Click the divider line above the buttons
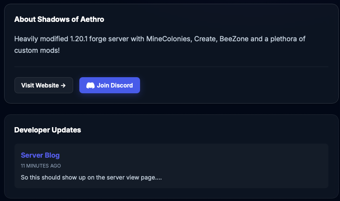The width and height of the screenshot is (340, 201). coord(171,66)
